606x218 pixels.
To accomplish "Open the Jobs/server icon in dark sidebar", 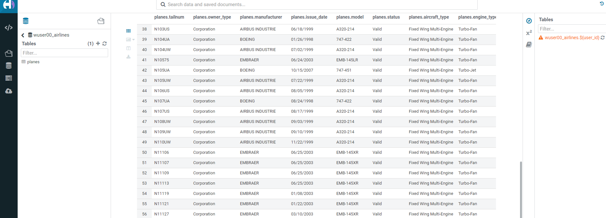I will [x=9, y=78].
